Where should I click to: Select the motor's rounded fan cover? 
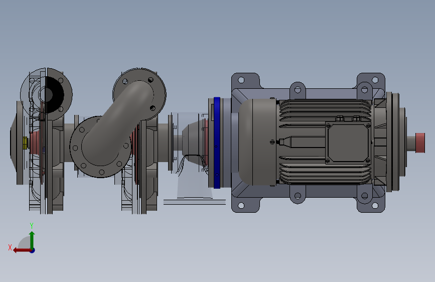point(257,142)
